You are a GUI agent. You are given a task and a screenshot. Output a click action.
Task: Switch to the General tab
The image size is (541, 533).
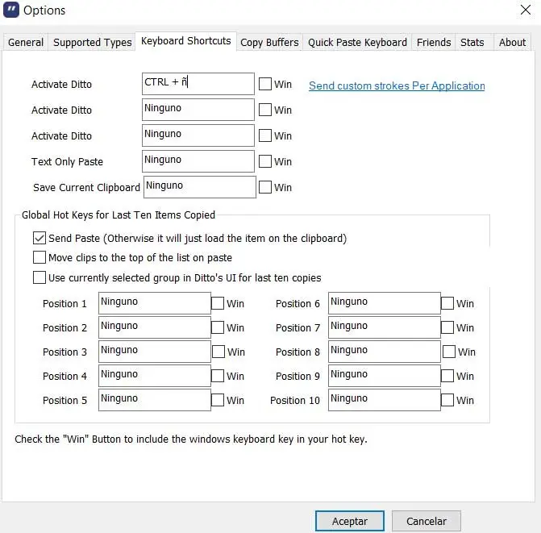coord(26,42)
